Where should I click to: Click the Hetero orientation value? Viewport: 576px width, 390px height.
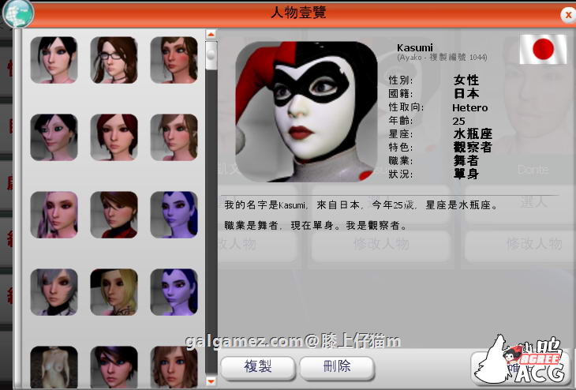coord(469,107)
